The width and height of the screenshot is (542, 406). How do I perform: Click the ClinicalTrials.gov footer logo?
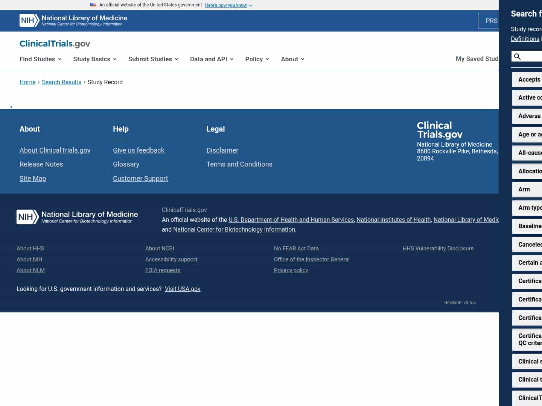(x=440, y=130)
